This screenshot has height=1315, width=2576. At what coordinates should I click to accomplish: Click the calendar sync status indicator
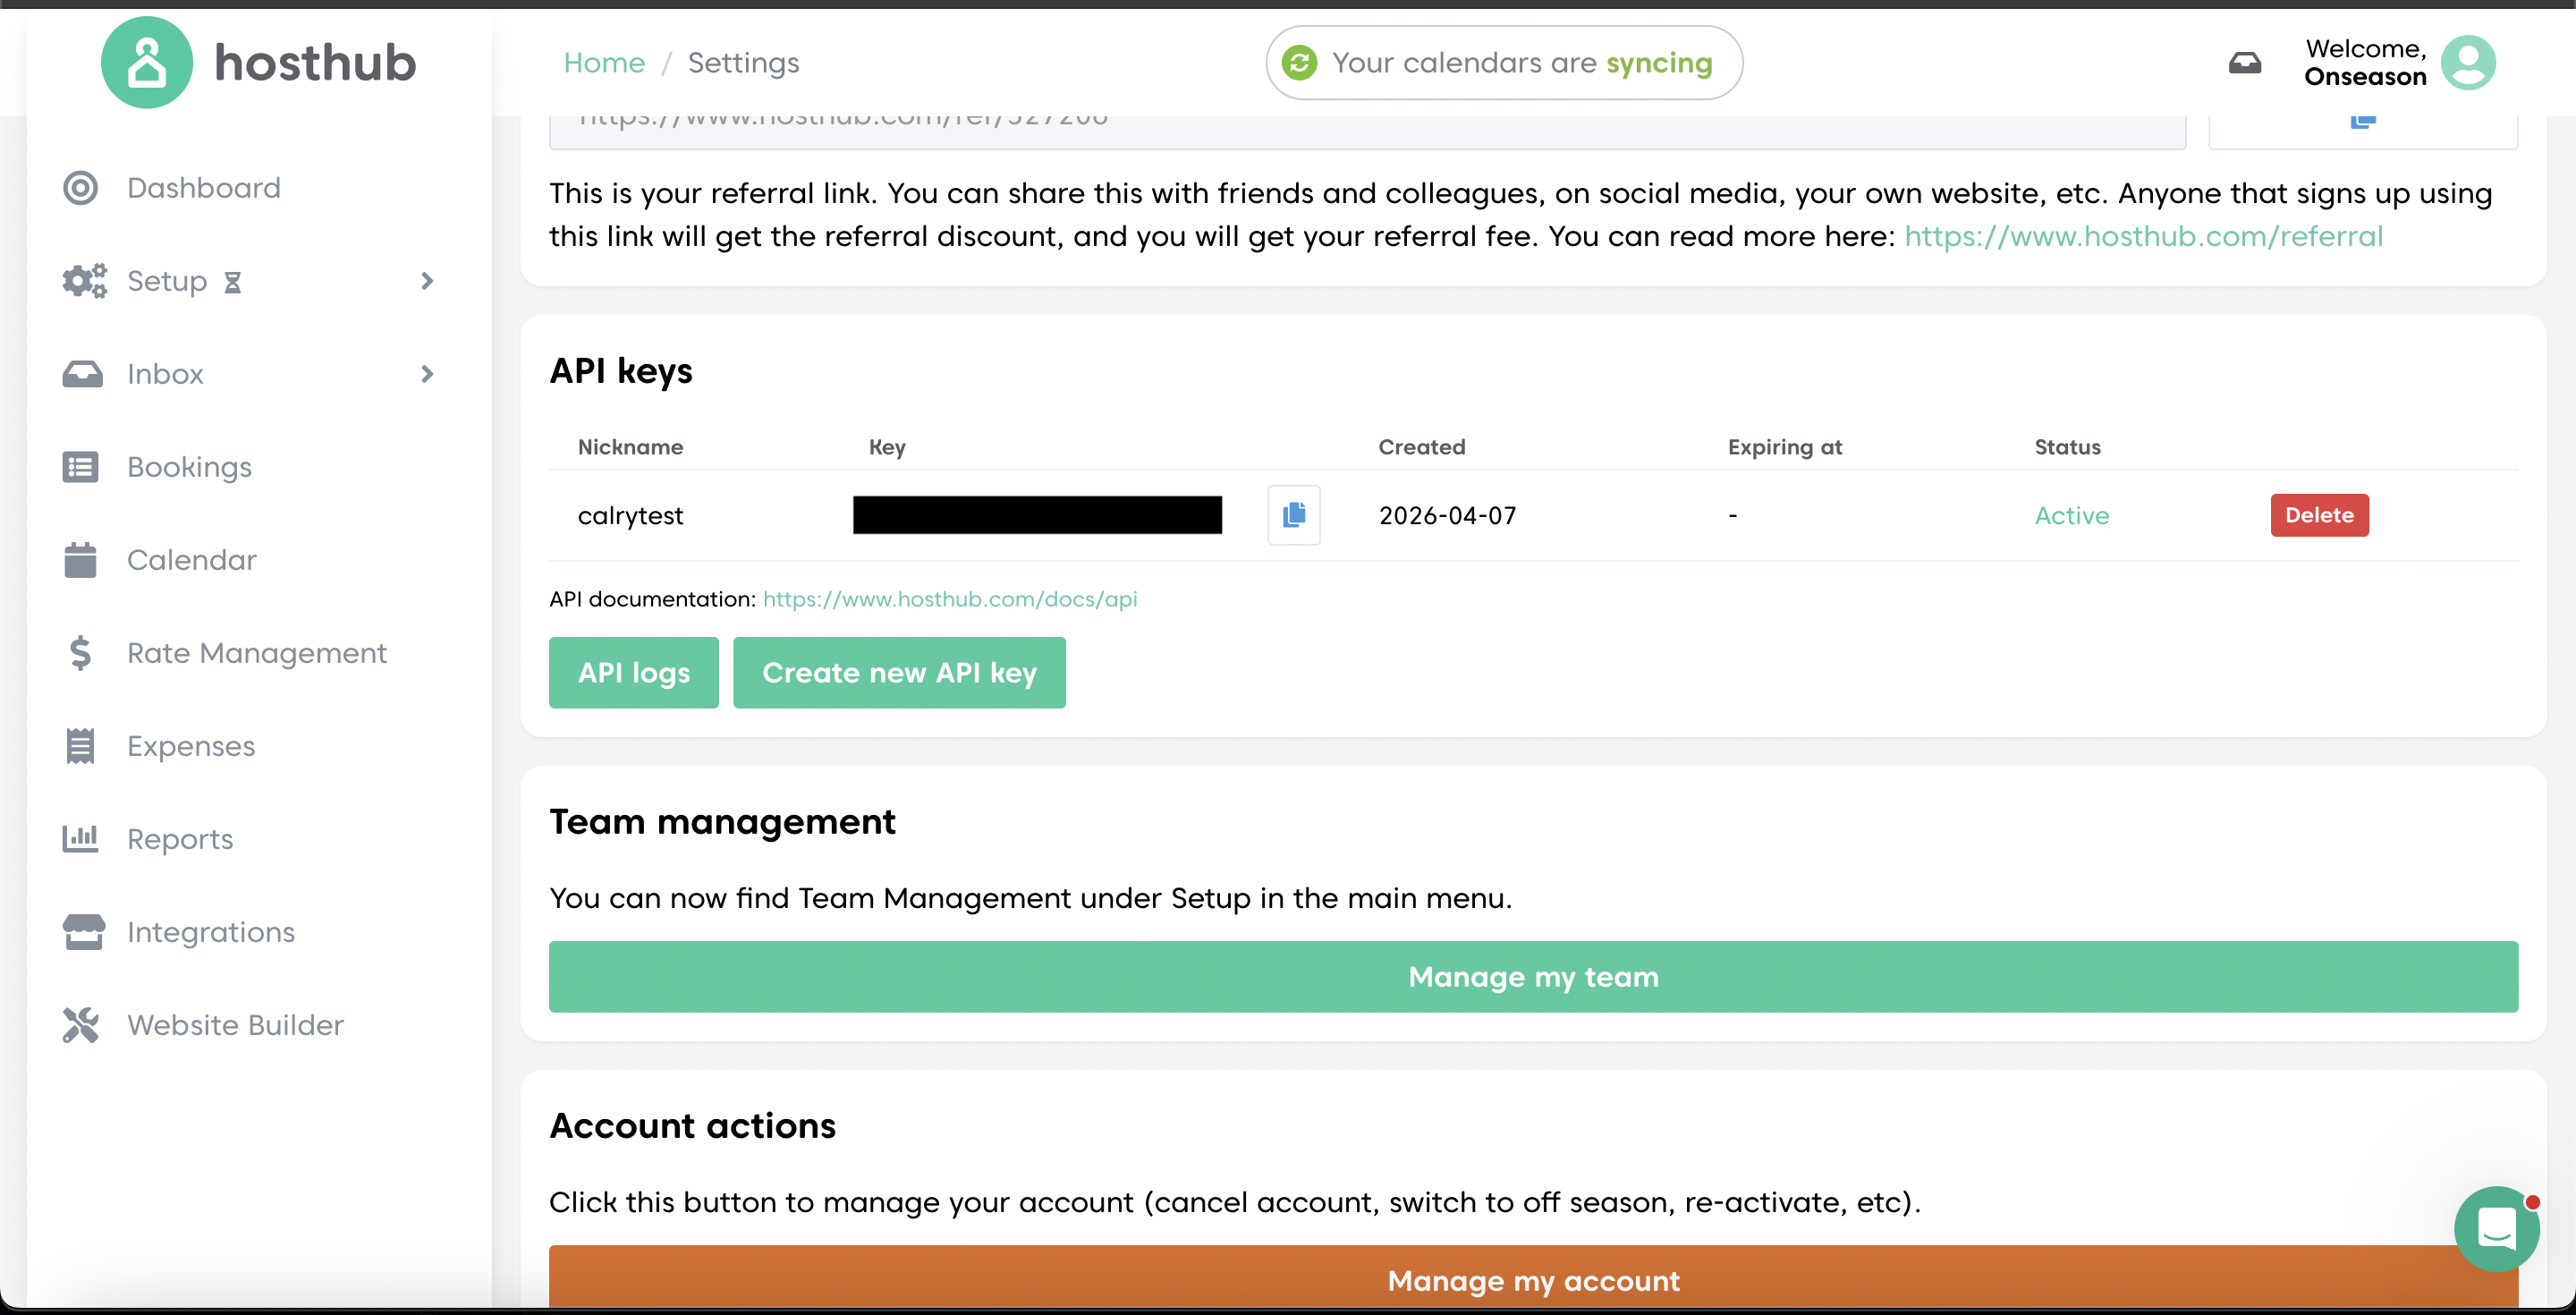1504,62
